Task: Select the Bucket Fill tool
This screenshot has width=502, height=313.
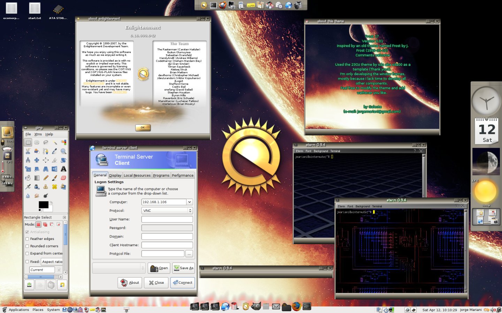Action: pyautogui.click(x=28, y=178)
